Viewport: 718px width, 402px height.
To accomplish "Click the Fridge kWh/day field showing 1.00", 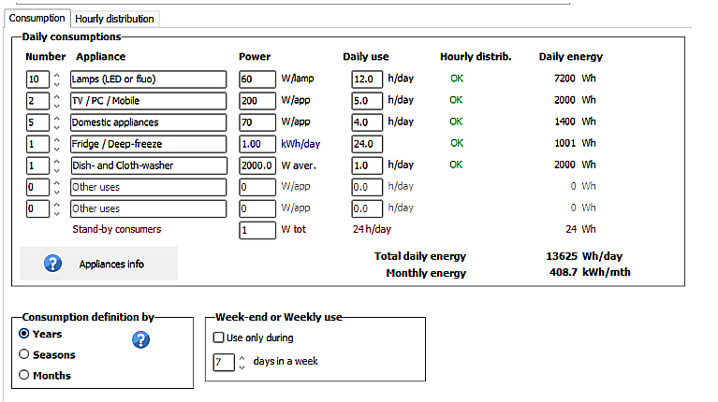I will [257, 144].
